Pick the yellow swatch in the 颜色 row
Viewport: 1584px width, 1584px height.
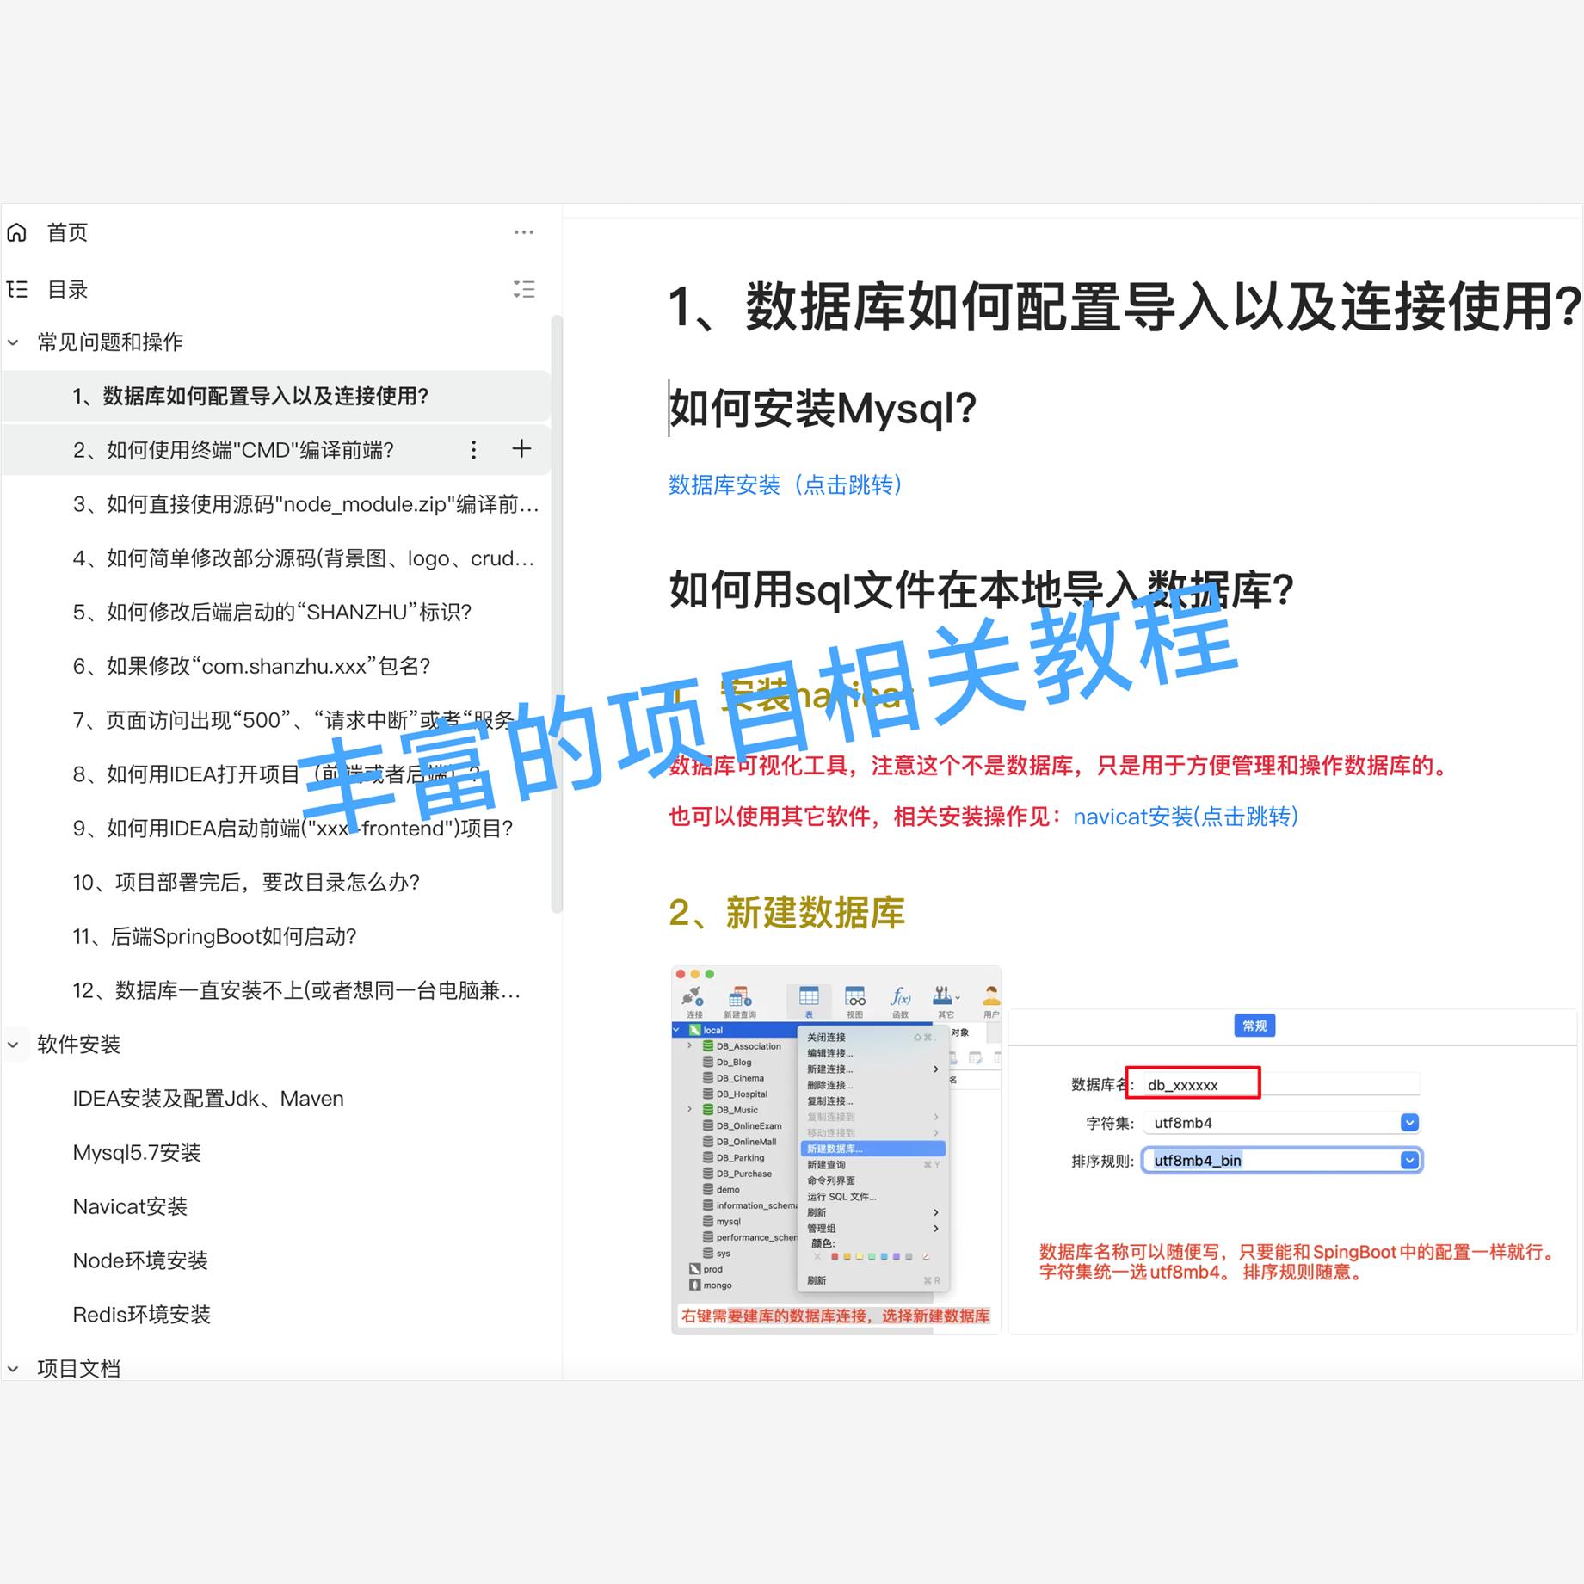pos(860,1257)
